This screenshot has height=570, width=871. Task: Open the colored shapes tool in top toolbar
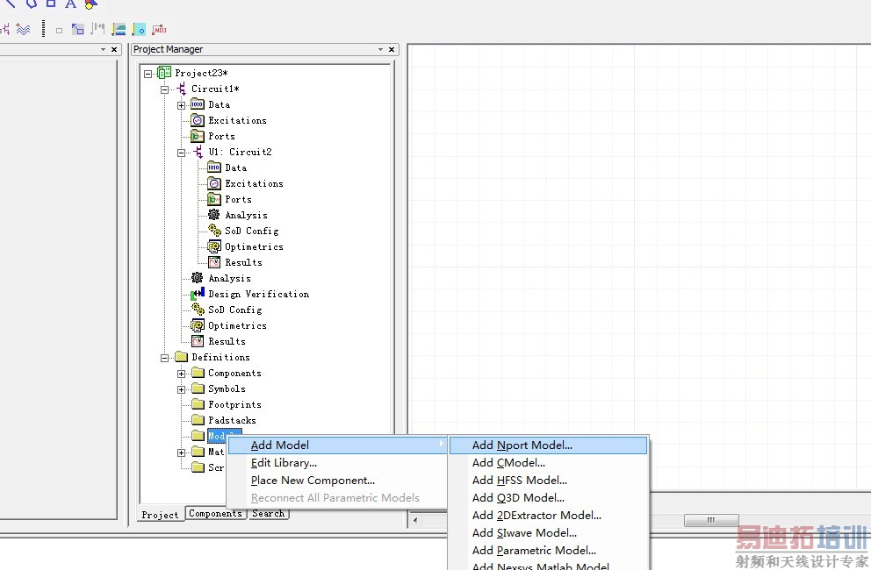[91, 4]
